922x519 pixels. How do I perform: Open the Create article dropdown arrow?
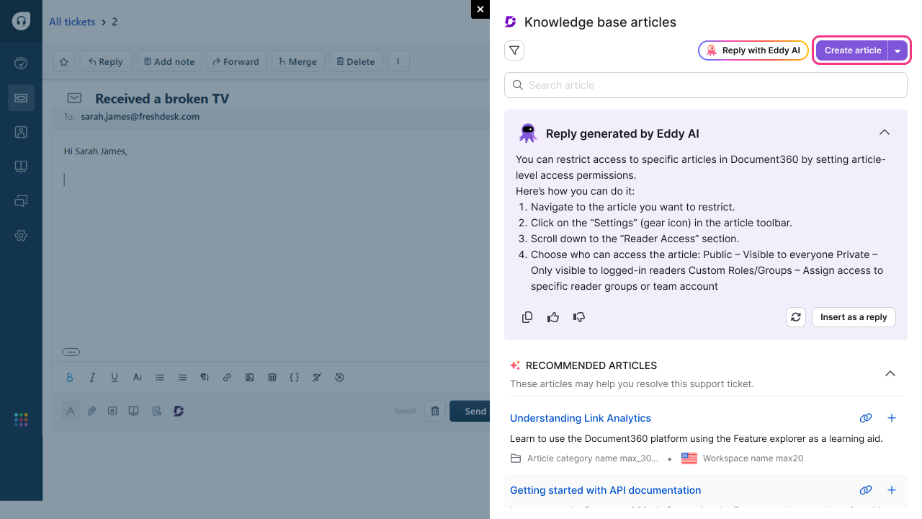coord(898,50)
